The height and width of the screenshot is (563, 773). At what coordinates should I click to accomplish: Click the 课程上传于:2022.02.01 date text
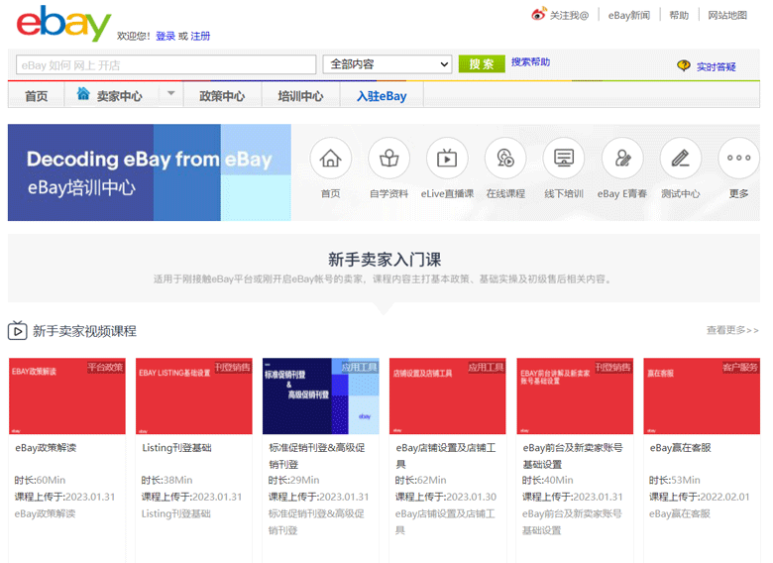[699, 497]
